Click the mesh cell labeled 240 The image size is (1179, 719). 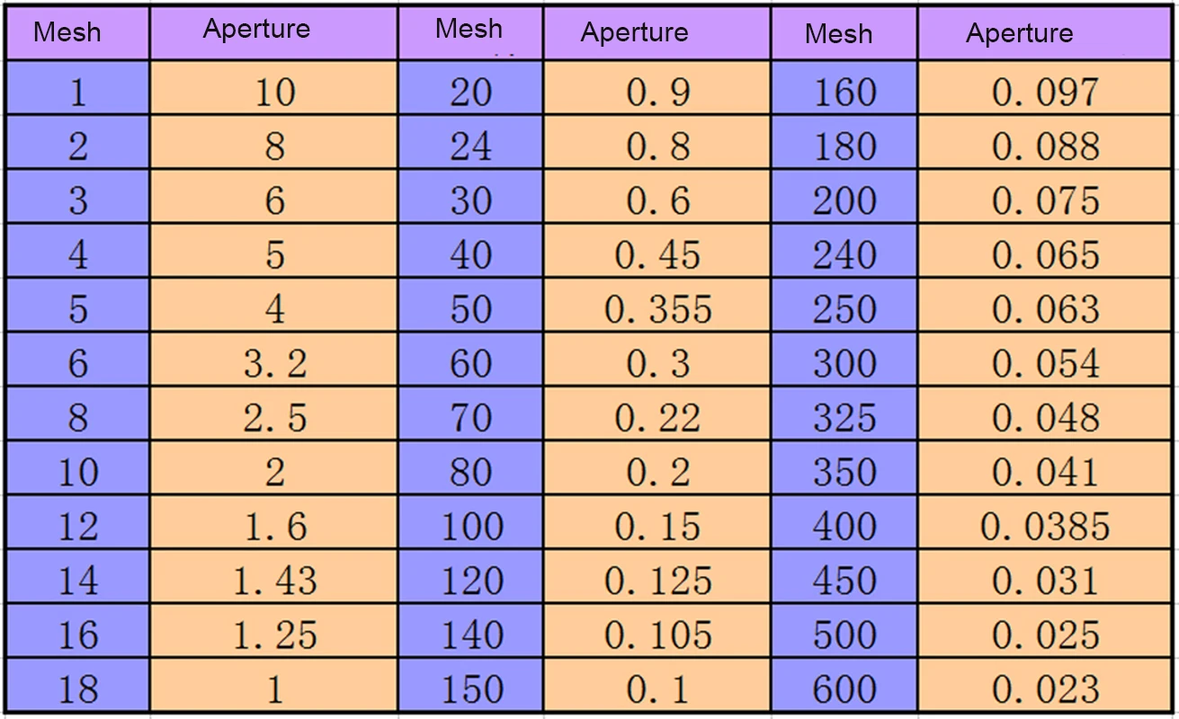click(844, 255)
